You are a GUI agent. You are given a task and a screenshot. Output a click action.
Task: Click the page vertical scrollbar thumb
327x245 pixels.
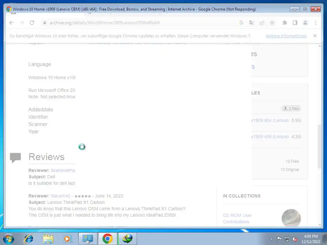coord(319,146)
